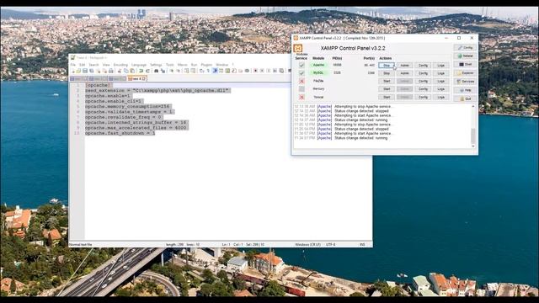
Task: Start the Mercury module
Action: click(x=387, y=89)
